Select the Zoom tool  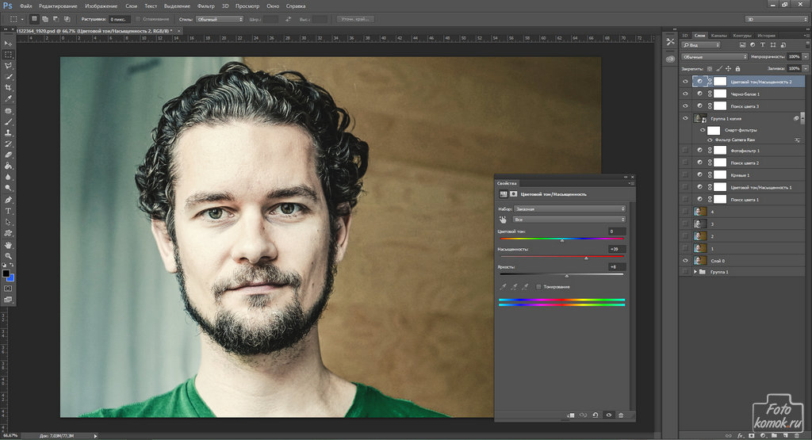[8, 256]
